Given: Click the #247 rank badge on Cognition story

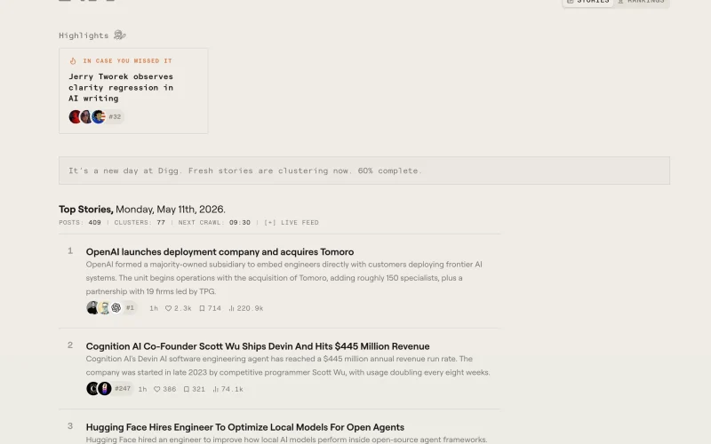Looking at the screenshot, I should click(x=123, y=389).
